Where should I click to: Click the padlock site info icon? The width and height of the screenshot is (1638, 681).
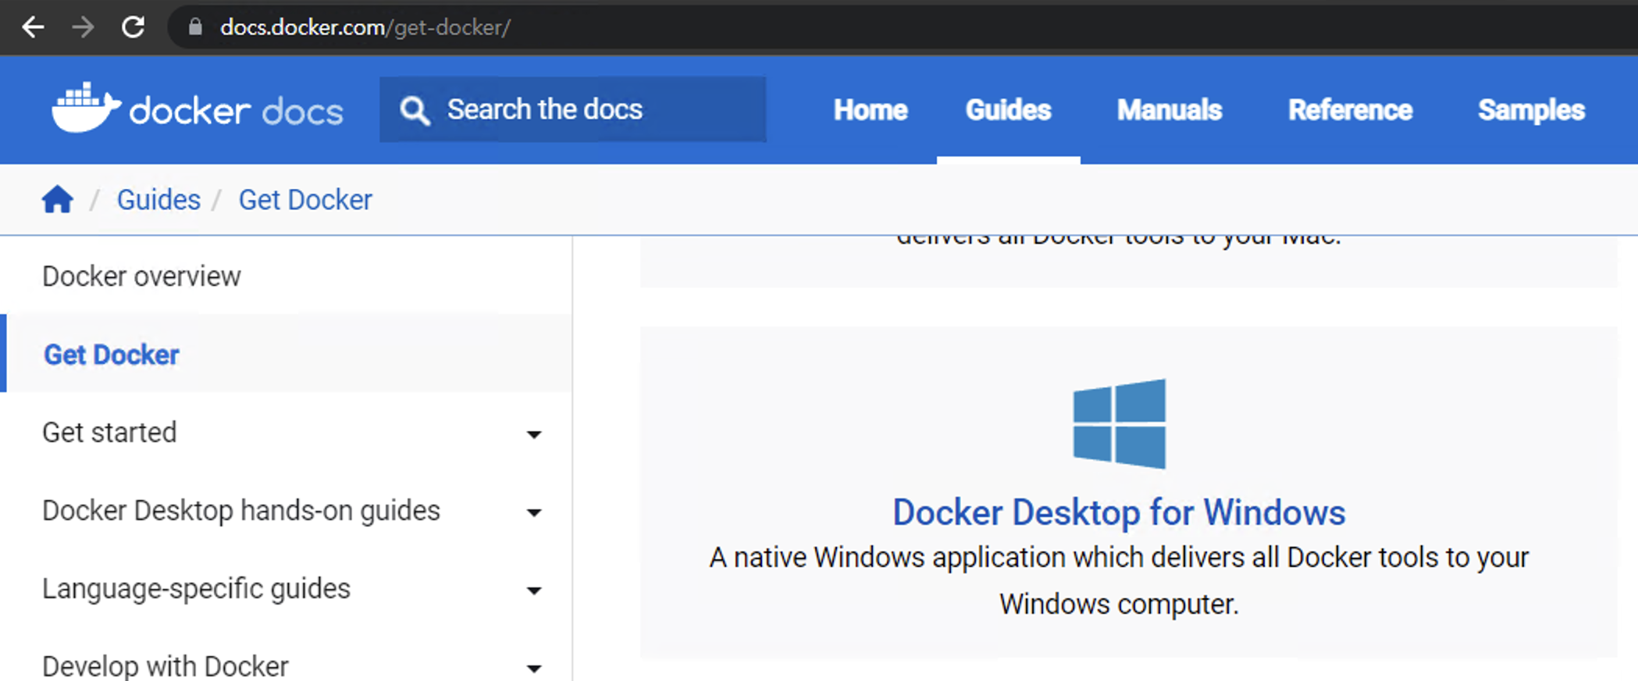tap(195, 27)
